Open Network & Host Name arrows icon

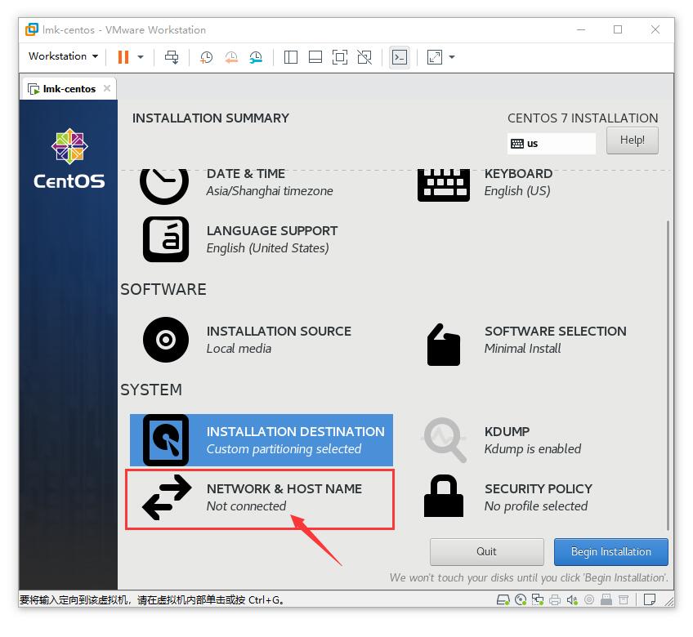167,497
